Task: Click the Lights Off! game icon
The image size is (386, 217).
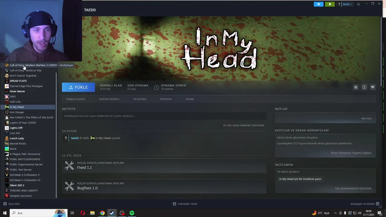Action: coord(7,128)
